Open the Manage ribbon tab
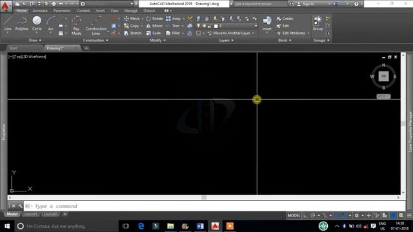This screenshot has width=413, height=232. pyautogui.click(x=131, y=11)
